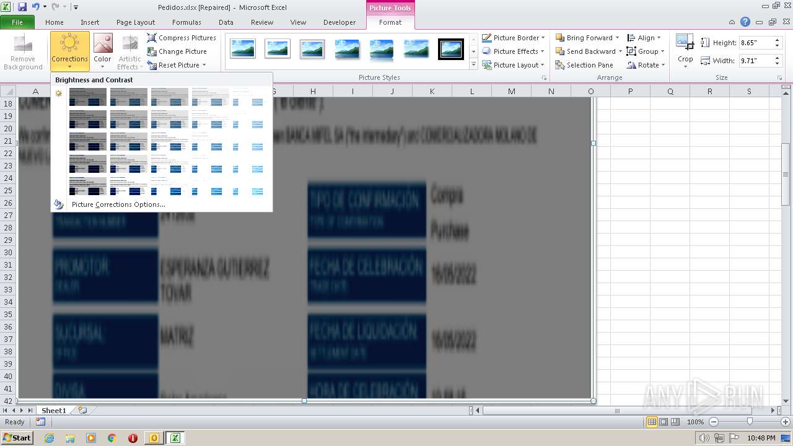Apply the first picture style thumbnail

(x=243, y=49)
